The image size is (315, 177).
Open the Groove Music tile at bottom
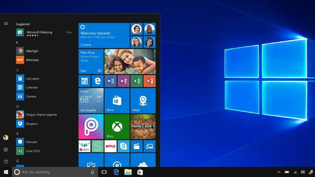pyautogui.click(x=117, y=160)
